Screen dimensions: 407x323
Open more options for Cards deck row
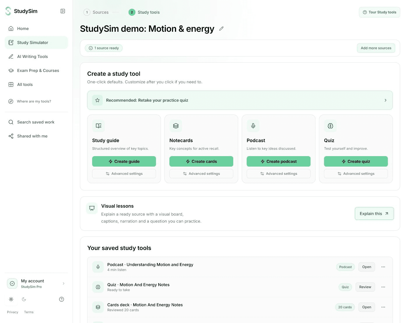[x=383, y=307]
